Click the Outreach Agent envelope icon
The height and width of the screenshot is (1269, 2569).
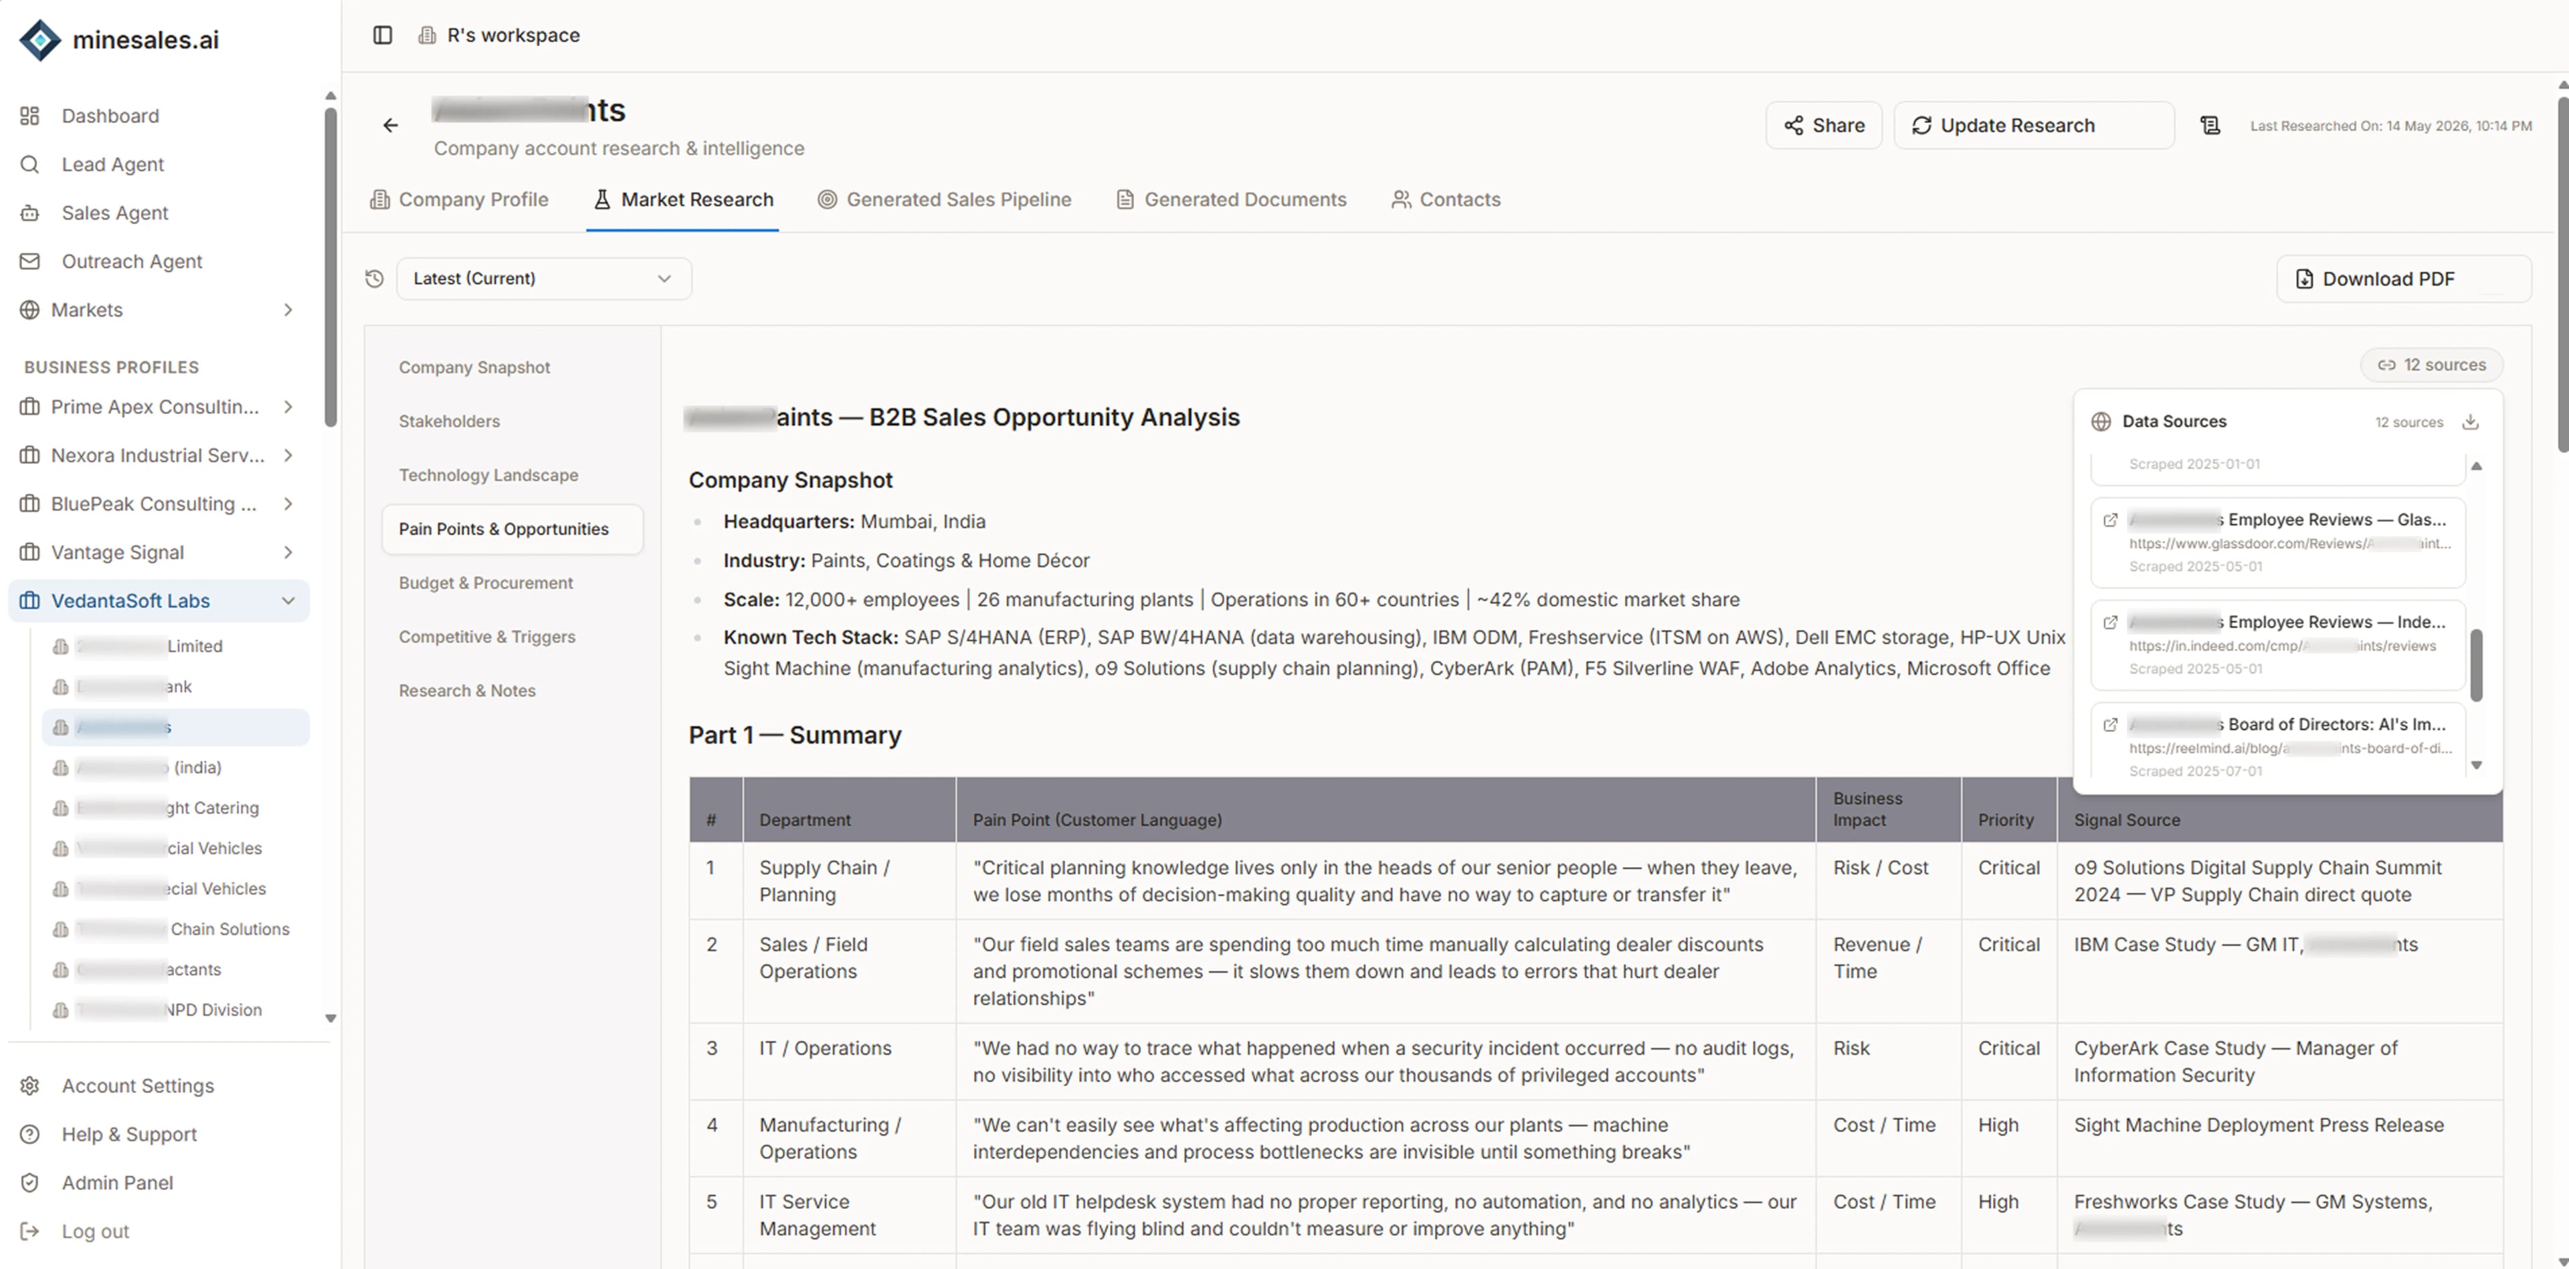point(30,261)
